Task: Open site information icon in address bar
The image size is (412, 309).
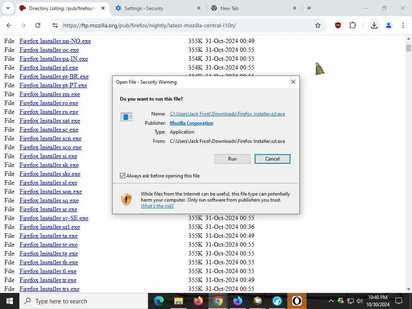Action: click(55, 25)
